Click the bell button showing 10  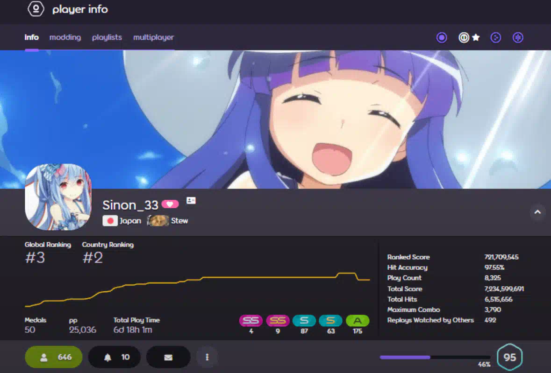tap(114, 357)
